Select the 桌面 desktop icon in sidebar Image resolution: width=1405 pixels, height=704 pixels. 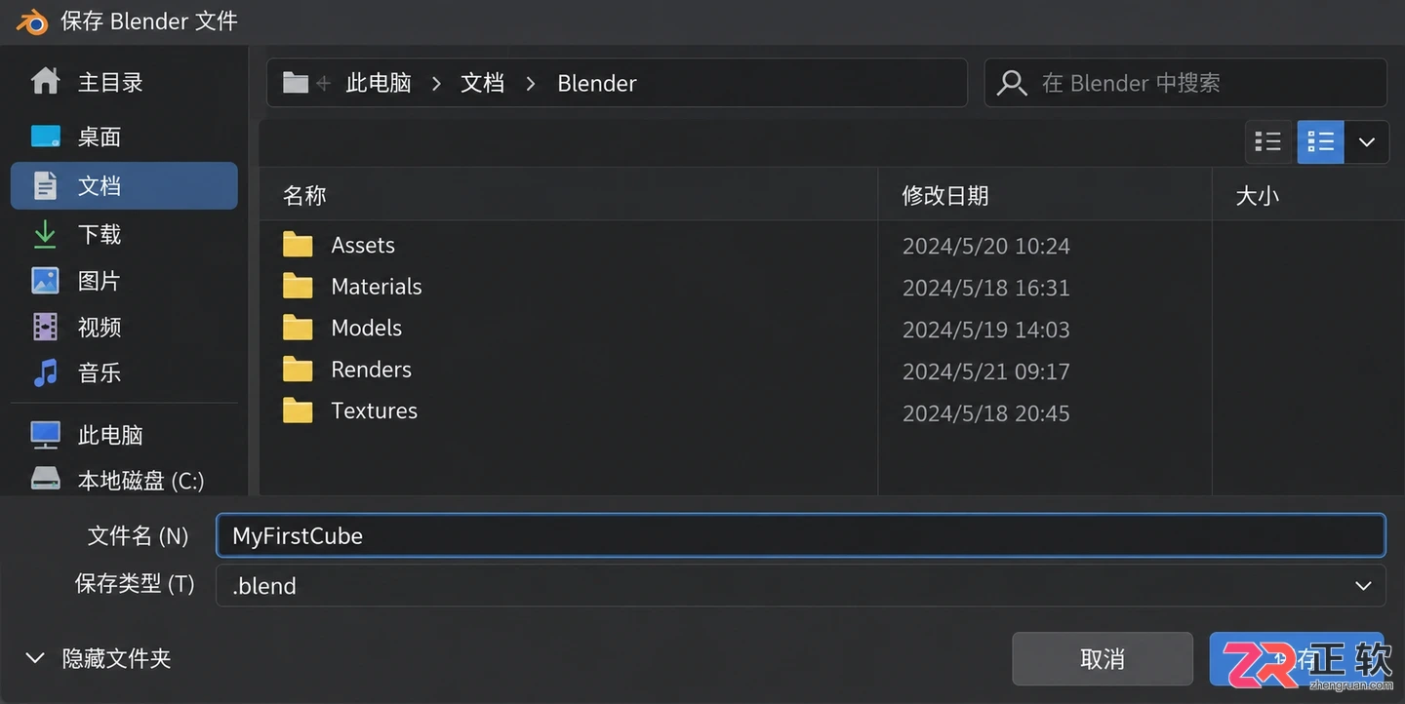[x=45, y=136]
